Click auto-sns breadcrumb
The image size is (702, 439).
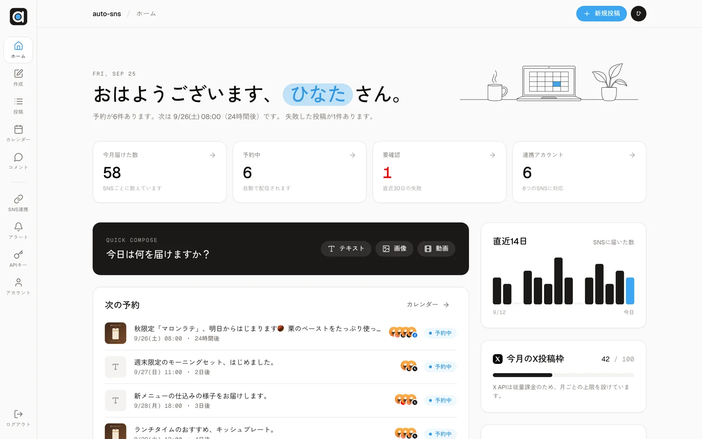[107, 14]
